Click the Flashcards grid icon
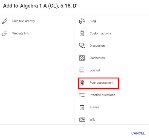149x138 pixels. (82, 58)
